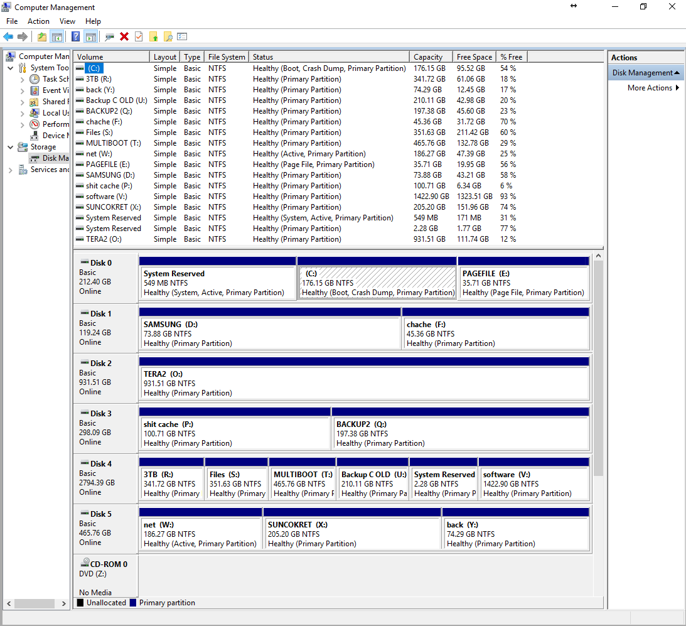This screenshot has height=626, width=686.
Task: Click the disk pane scroll-up arrow
Action: pos(598,256)
